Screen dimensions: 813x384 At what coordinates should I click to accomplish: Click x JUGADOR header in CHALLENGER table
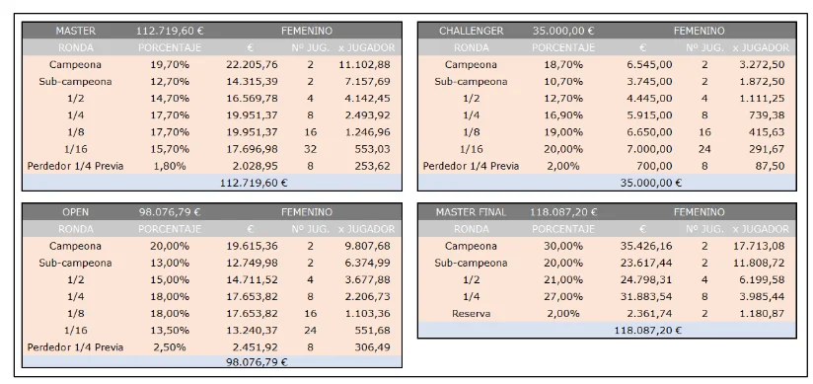click(761, 47)
